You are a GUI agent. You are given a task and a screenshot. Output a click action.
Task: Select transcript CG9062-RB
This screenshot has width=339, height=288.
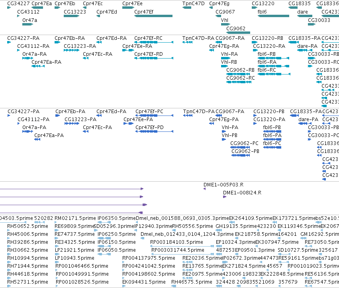[239, 74]
